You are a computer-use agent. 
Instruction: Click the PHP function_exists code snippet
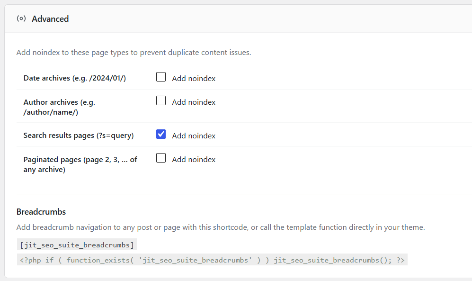(212, 260)
